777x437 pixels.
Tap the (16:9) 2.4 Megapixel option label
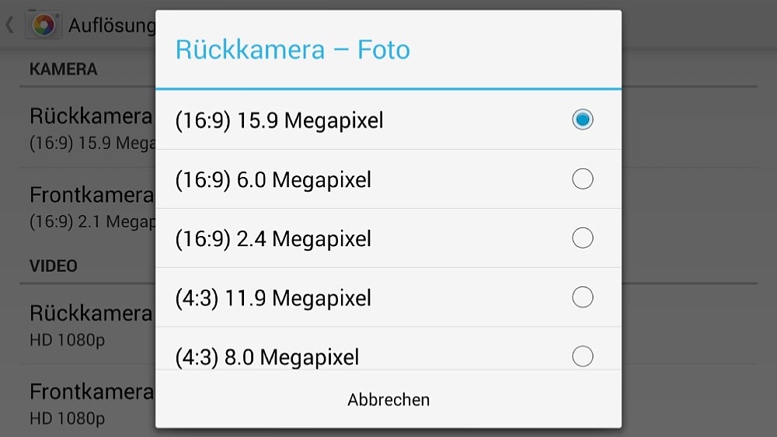point(273,239)
